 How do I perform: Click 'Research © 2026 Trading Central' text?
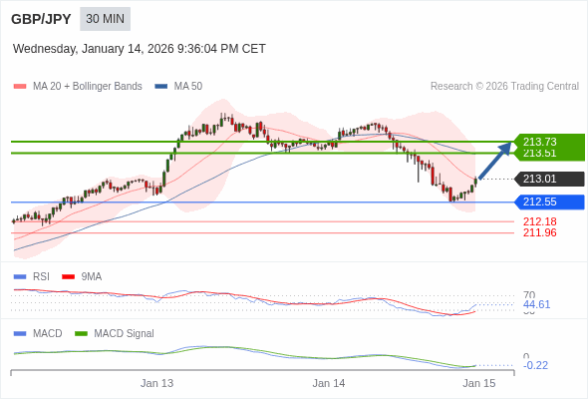click(x=504, y=87)
